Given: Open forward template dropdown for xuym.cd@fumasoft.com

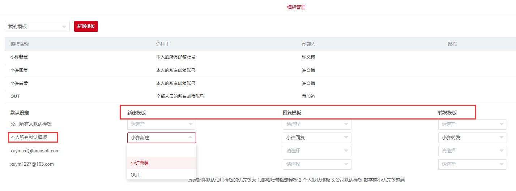Looking at the screenshot, I should [x=472, y=151].
